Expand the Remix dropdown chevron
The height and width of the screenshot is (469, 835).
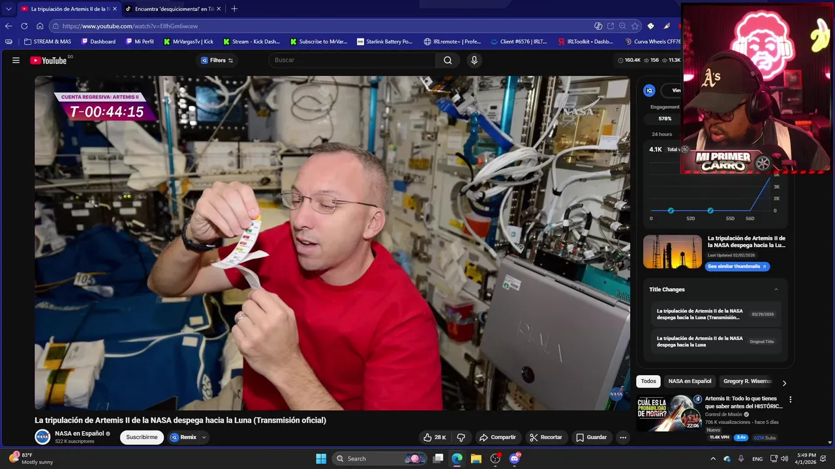point(204,437)
